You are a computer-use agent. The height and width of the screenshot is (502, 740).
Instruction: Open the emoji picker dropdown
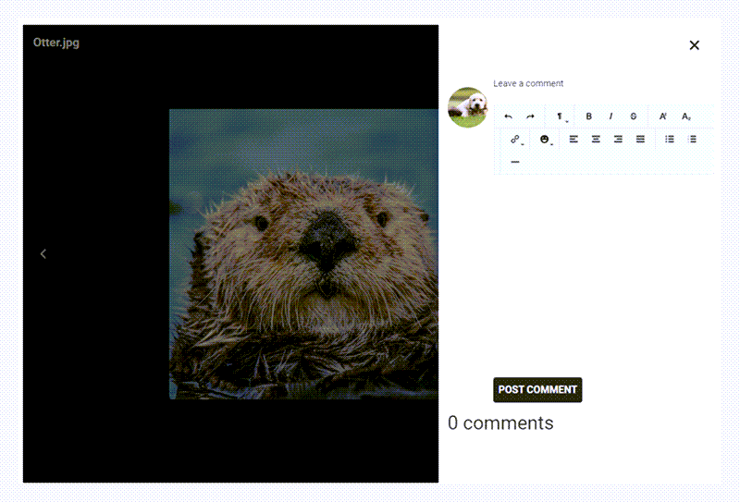546,140
